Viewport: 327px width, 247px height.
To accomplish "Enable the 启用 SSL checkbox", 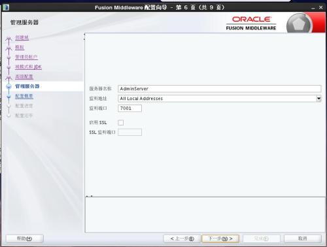I will [x=120, y=123].
